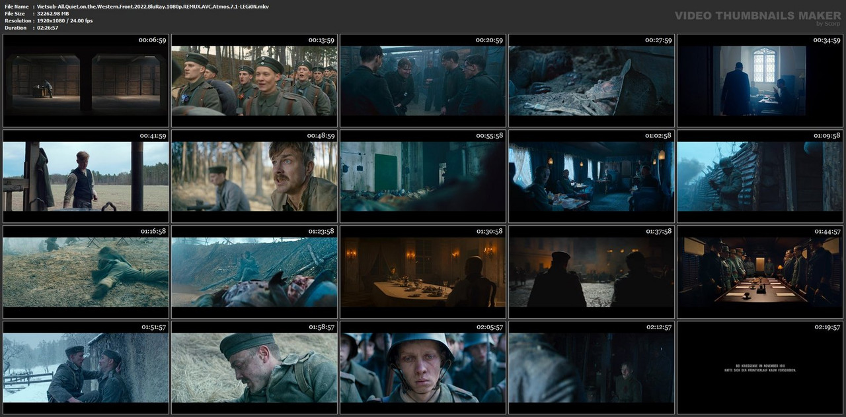Open the thumbnail timestamped 00:13:59
Viewport: 846px width, 417px height.
(254, 80)
